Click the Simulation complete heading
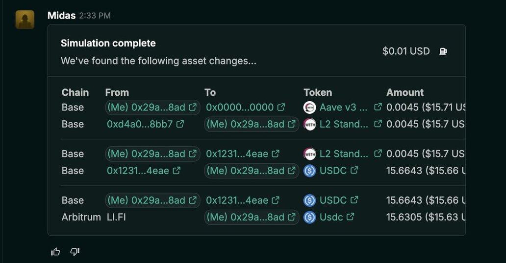The height and width of the screenshot is (263, 506). [x=108, y=43]
